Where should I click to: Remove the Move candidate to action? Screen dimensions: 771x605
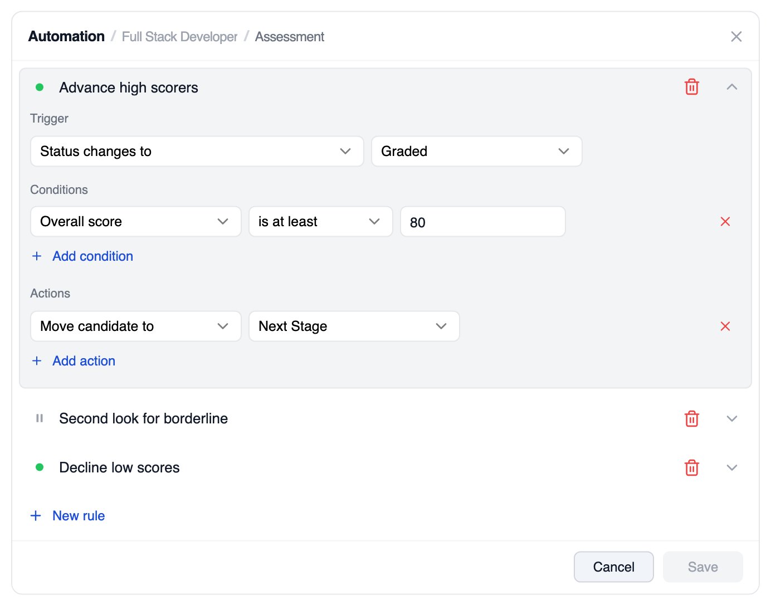[x=725, y=326]
